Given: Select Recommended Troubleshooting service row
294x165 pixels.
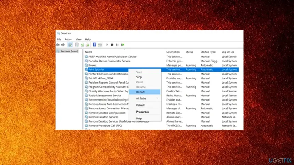Looking at the screenshot, I should 161,100.
